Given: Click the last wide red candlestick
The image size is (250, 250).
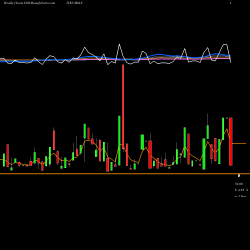Looking at the screenshot, I should coord(230,141).
